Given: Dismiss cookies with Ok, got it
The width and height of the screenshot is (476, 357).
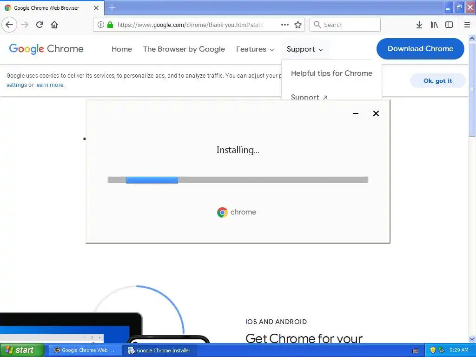Looking at the screenshot, I should point(437,81).
